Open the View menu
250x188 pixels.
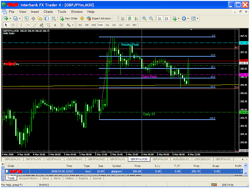click(23, 12)
